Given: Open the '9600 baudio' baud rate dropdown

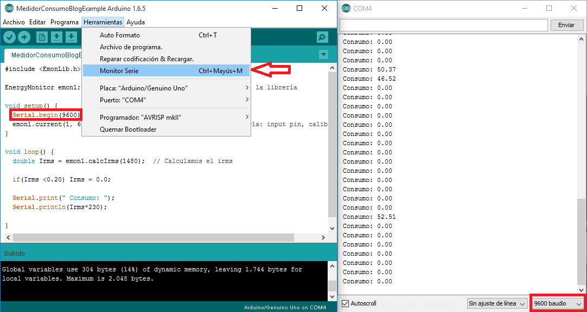Looking at the screenshot, I should point(558,303).
